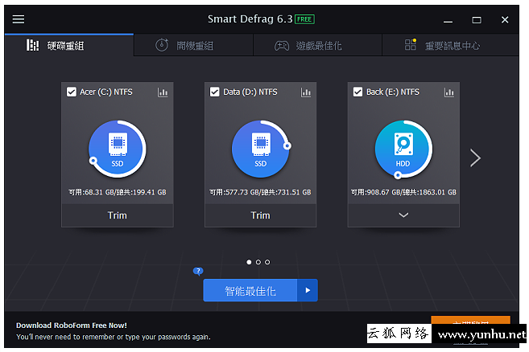Click the Download RoboForm Free Now text
This screenshot has width=529, height=352.
click(x=72, y=325)
